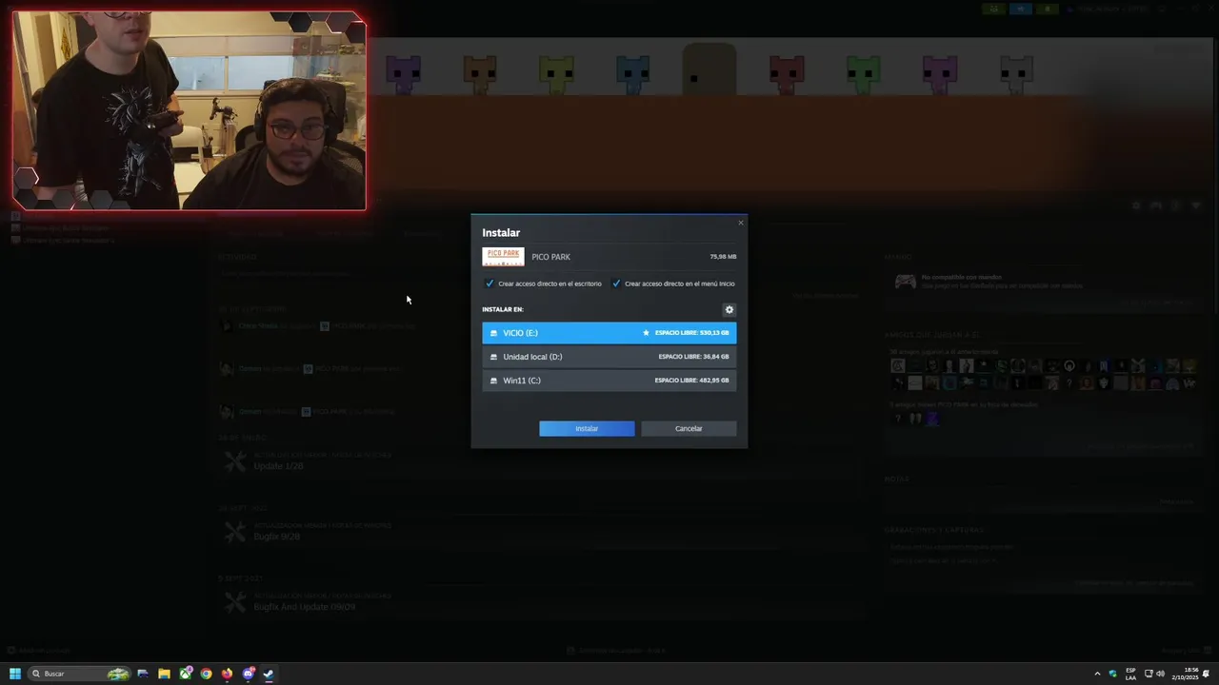Close the Instalar dialog with the X
The height and width of the screenshot is (685, 1219).
740,223
